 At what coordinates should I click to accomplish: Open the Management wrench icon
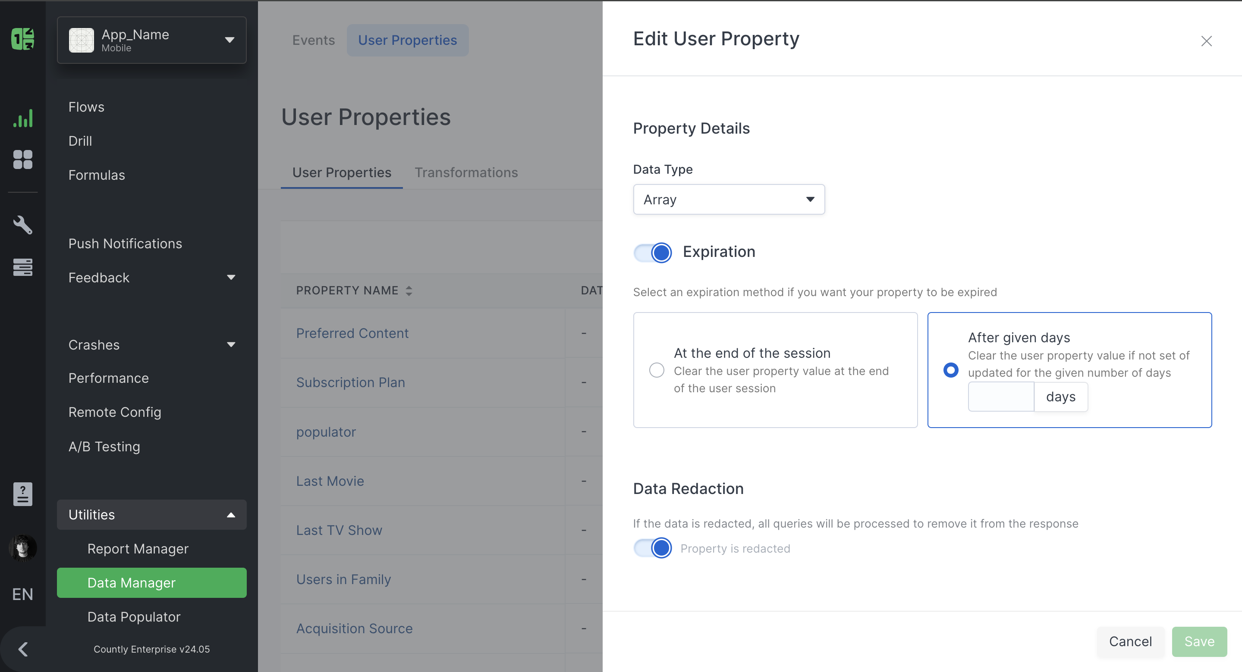pos(23,225)
